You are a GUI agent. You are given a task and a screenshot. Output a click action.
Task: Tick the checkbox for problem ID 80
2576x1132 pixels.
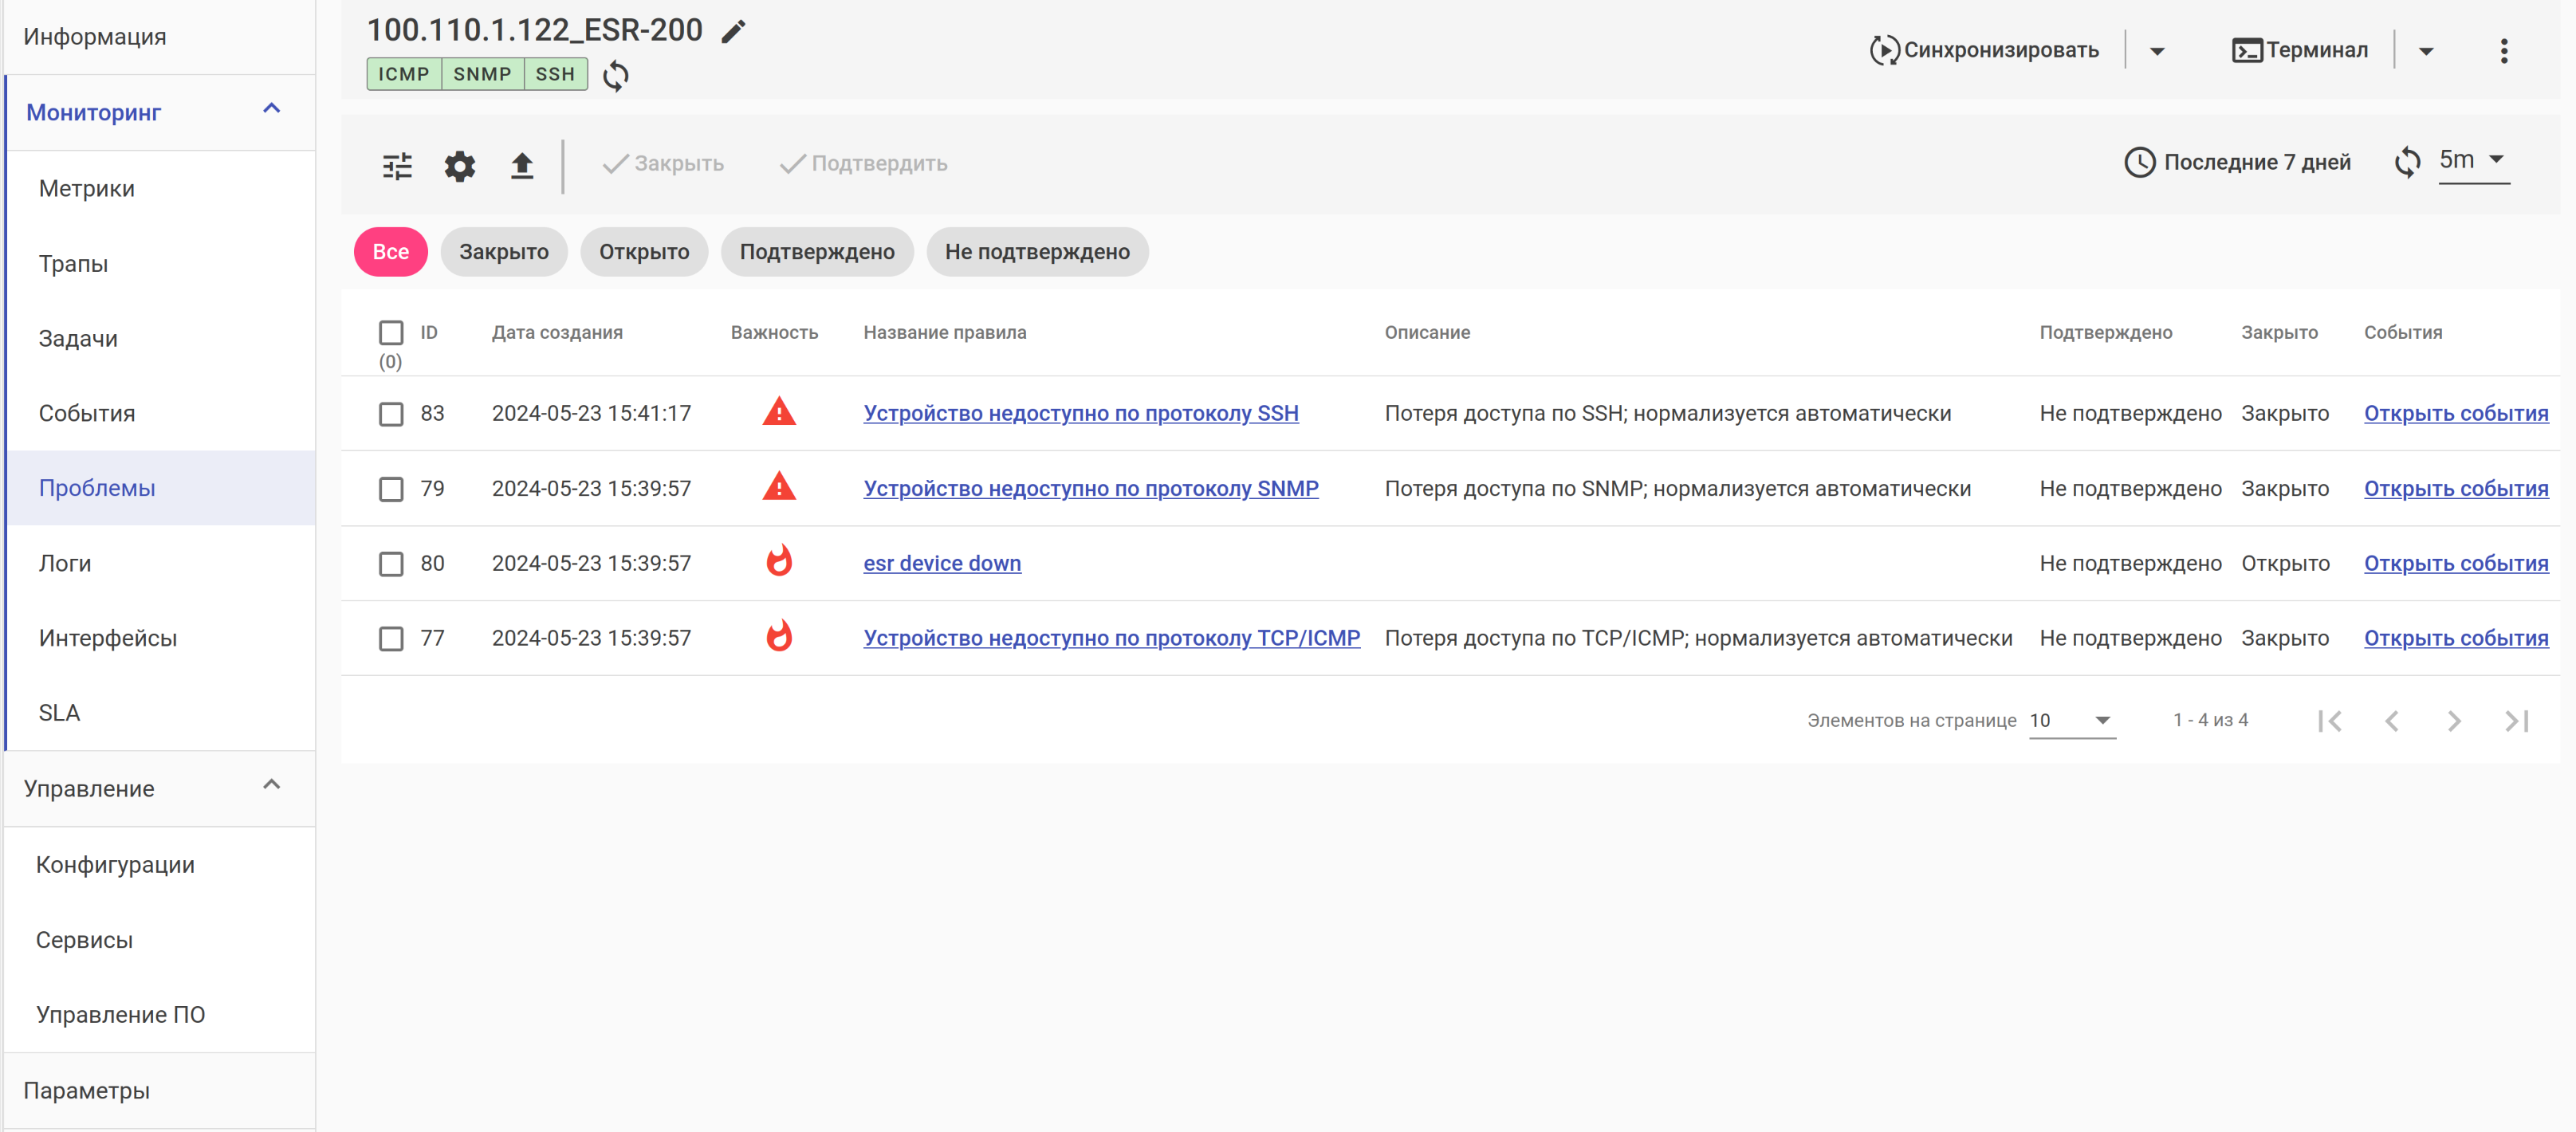pyautogui.click(x=391, y=564)
